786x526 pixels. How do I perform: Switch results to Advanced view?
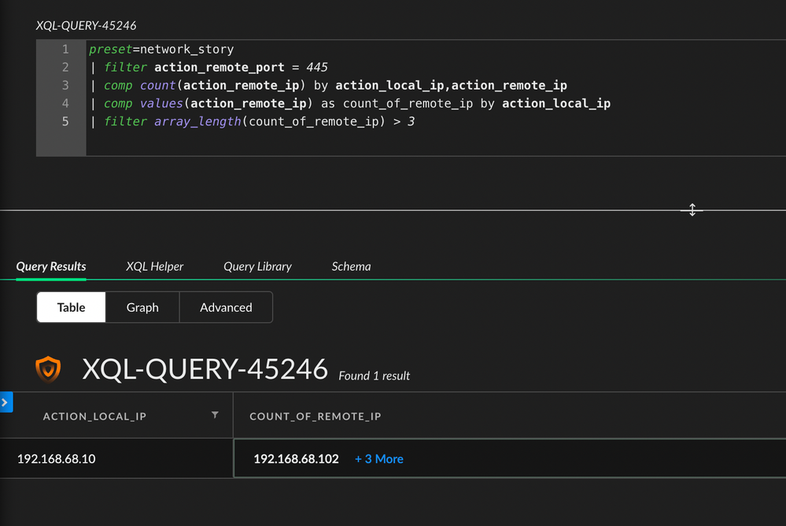point(226,307)
